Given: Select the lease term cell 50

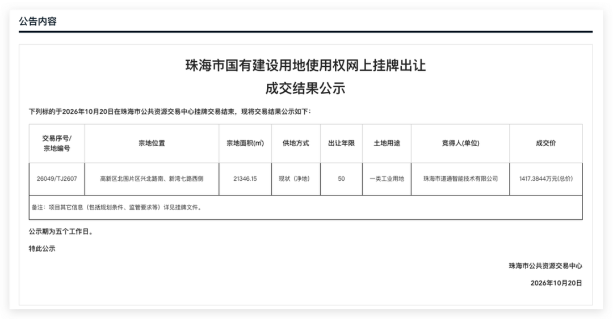Looking at the screenshot, I should (x=341, y=179).
